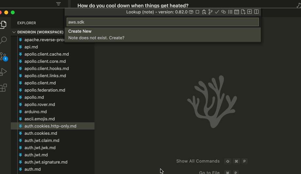Select the Create New lookup result
Image resolution: width=301 pixels, height=174 pixels.
(x=163, y=35)
